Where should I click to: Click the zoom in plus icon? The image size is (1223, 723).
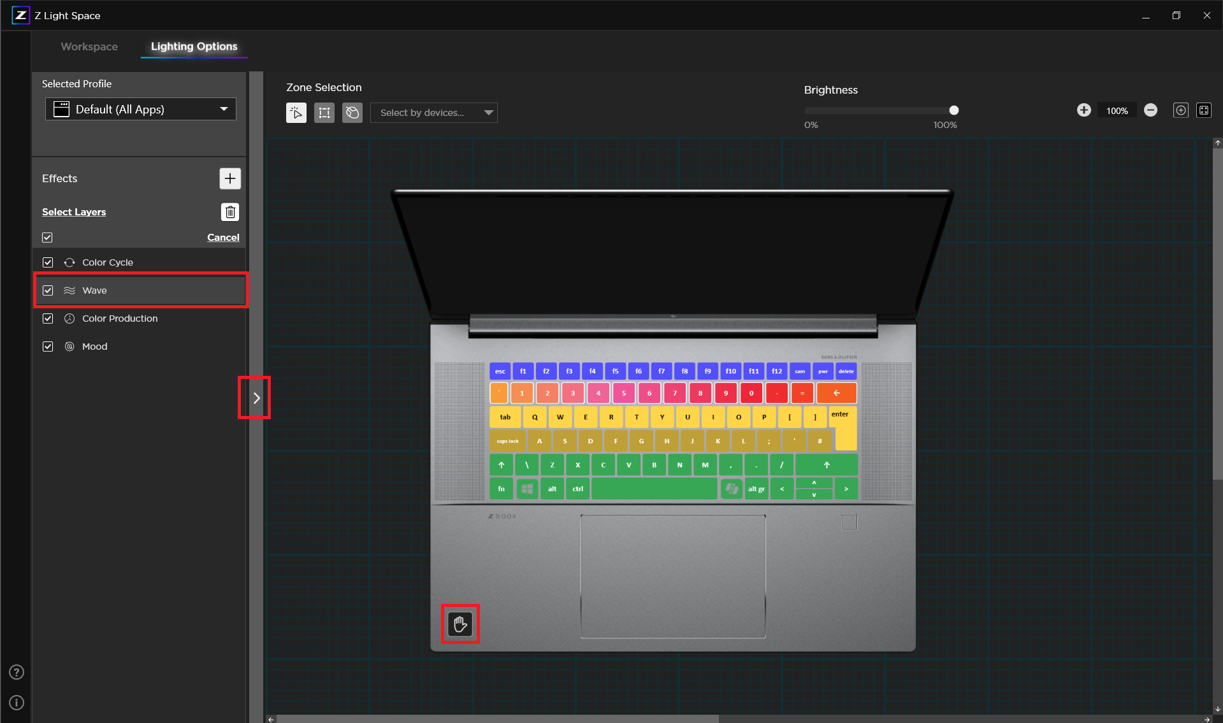tap(1083, 110)
